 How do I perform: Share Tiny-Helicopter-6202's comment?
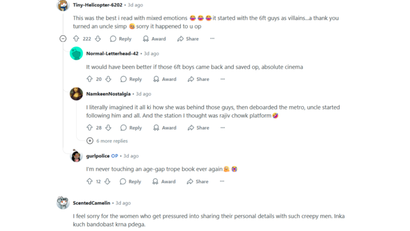pyautogui.click(x=188, y=39)
